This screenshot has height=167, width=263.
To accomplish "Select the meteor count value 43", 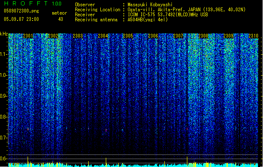I will pyautogui.click(x=61, y=19).
